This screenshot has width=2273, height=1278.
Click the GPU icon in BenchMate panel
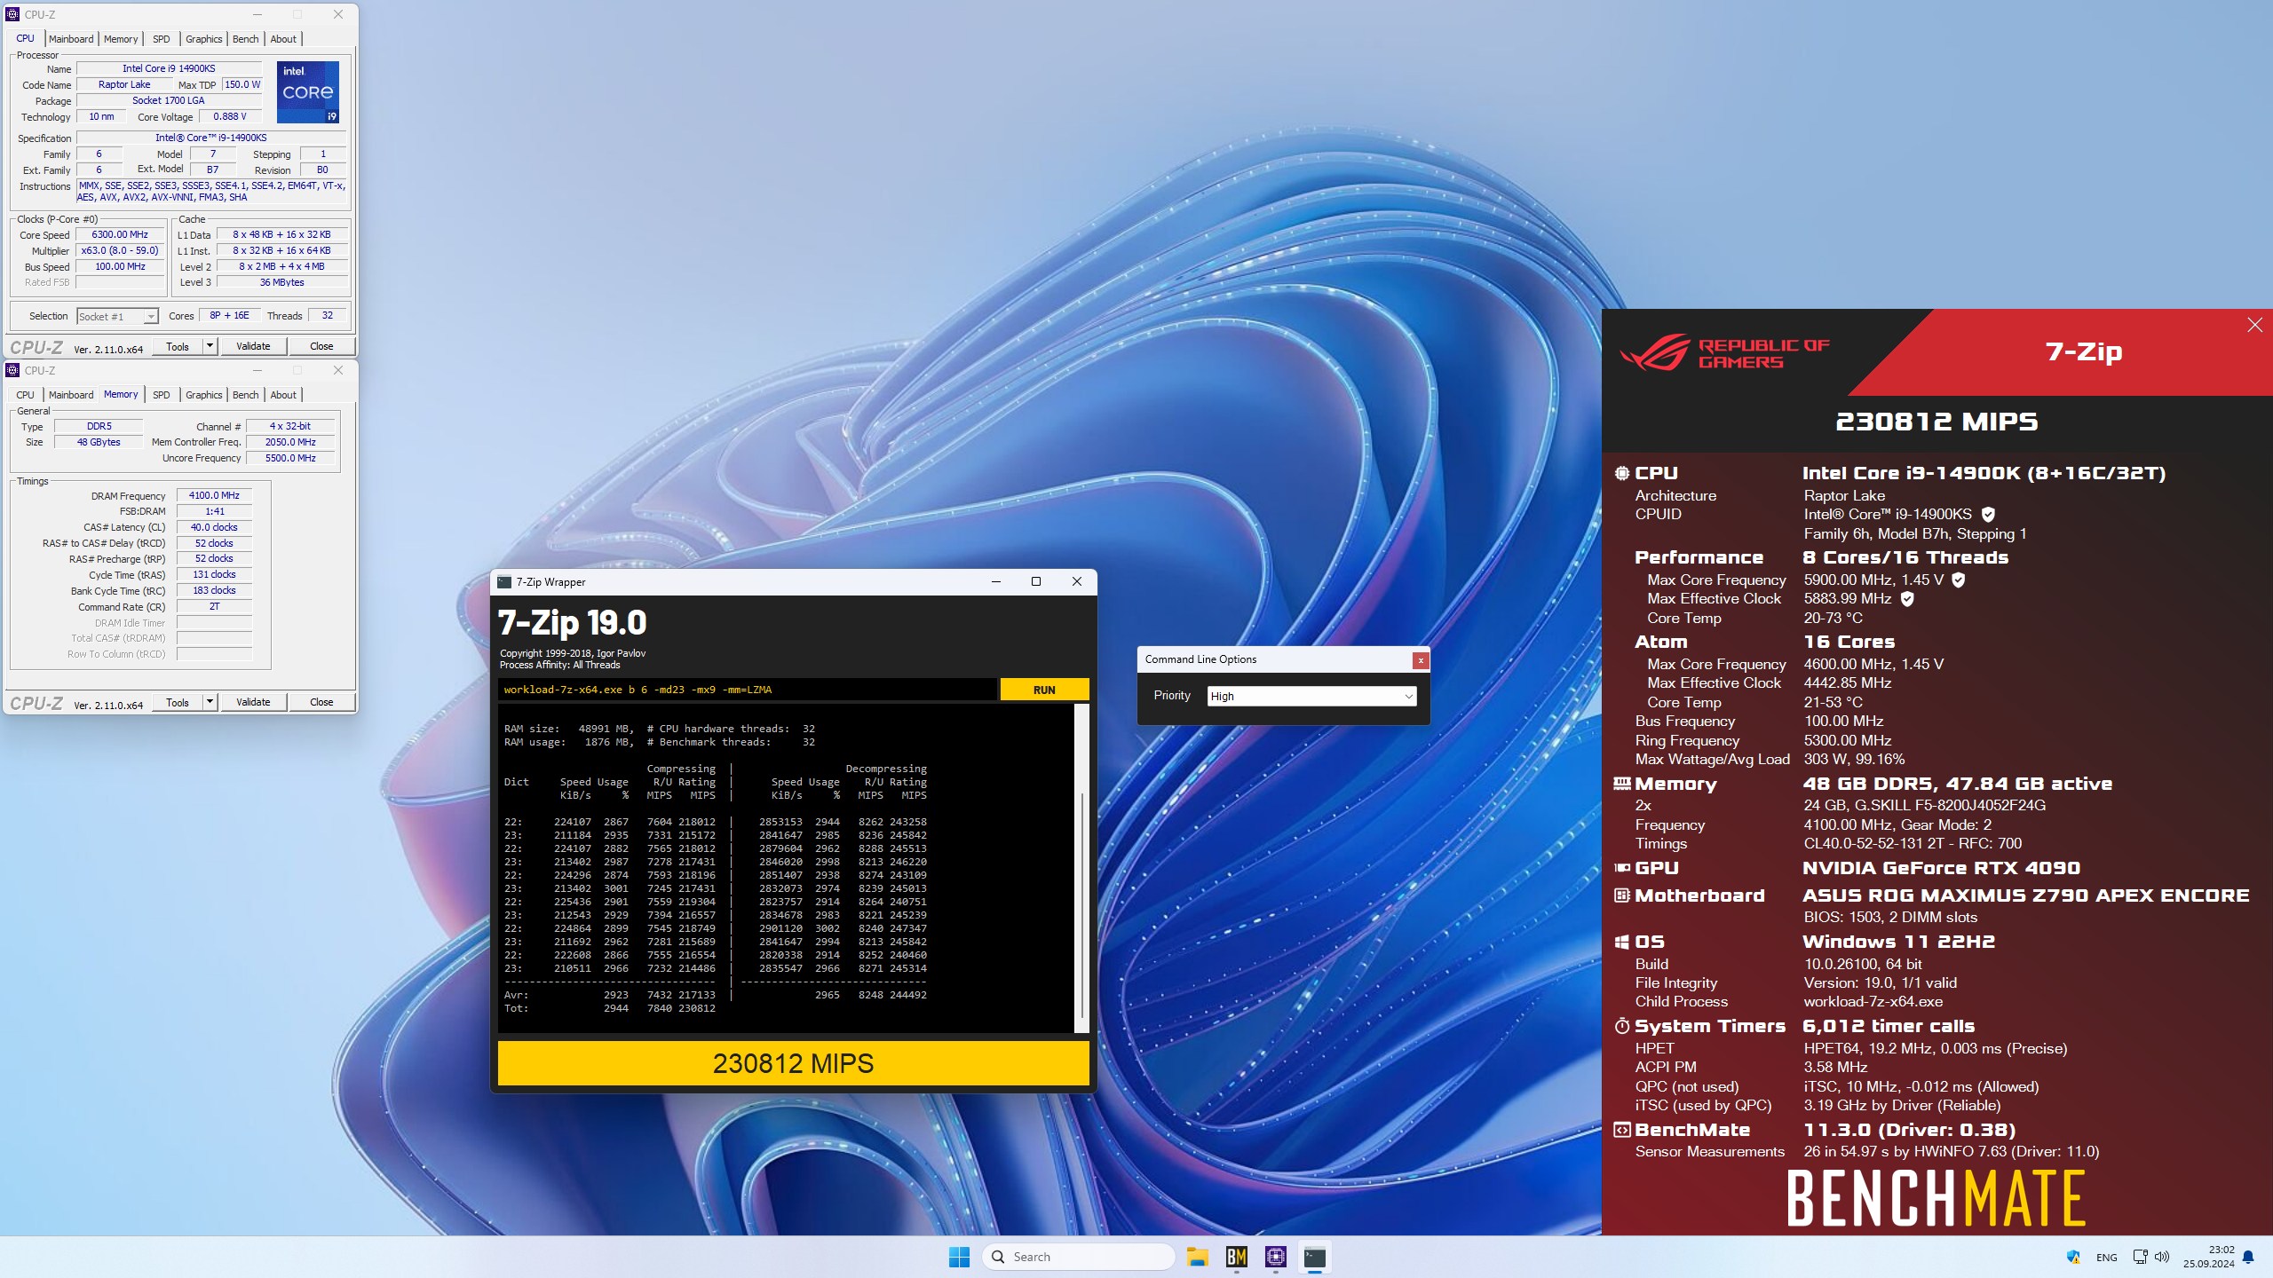coord(1622,868)
